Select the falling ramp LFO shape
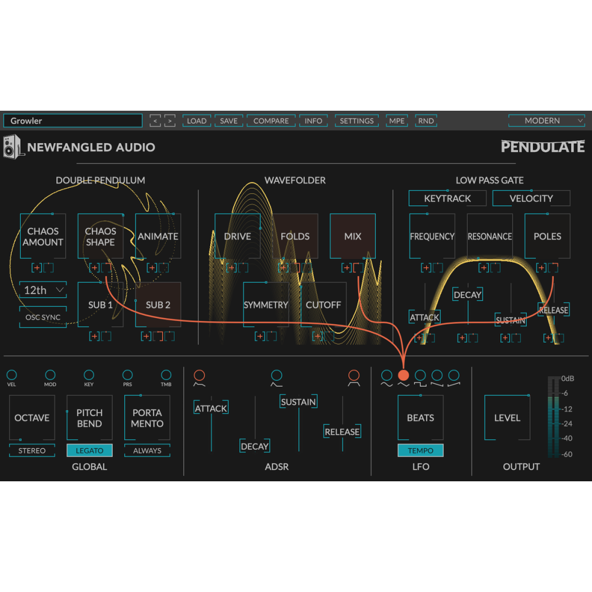Screen dimensions: 592x592 point(437,375)
